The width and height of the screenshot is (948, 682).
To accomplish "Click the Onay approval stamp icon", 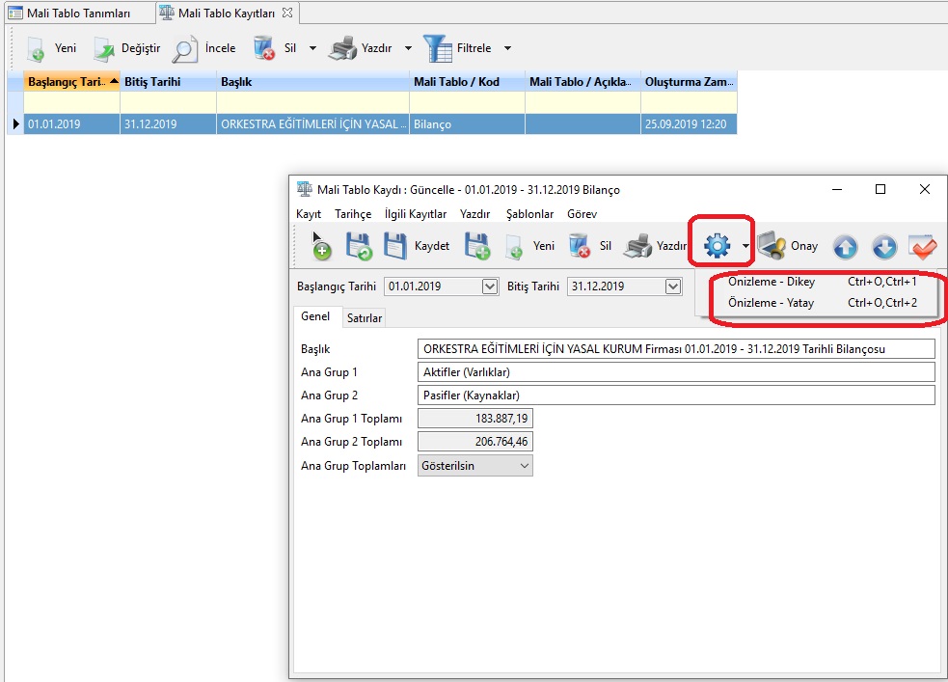I will coord(772,247).
